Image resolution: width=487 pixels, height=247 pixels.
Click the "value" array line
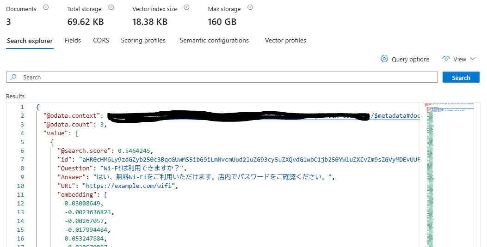61,133
